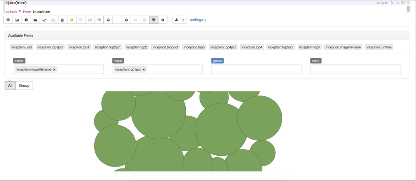Screen dimensions: 416x181
Task: Click the code editor scrollbar thumb
Action: pos(409,9)
